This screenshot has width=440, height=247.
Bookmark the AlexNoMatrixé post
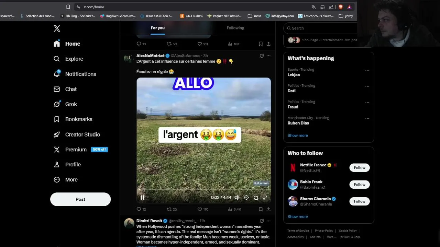click(x=261, y=209)
